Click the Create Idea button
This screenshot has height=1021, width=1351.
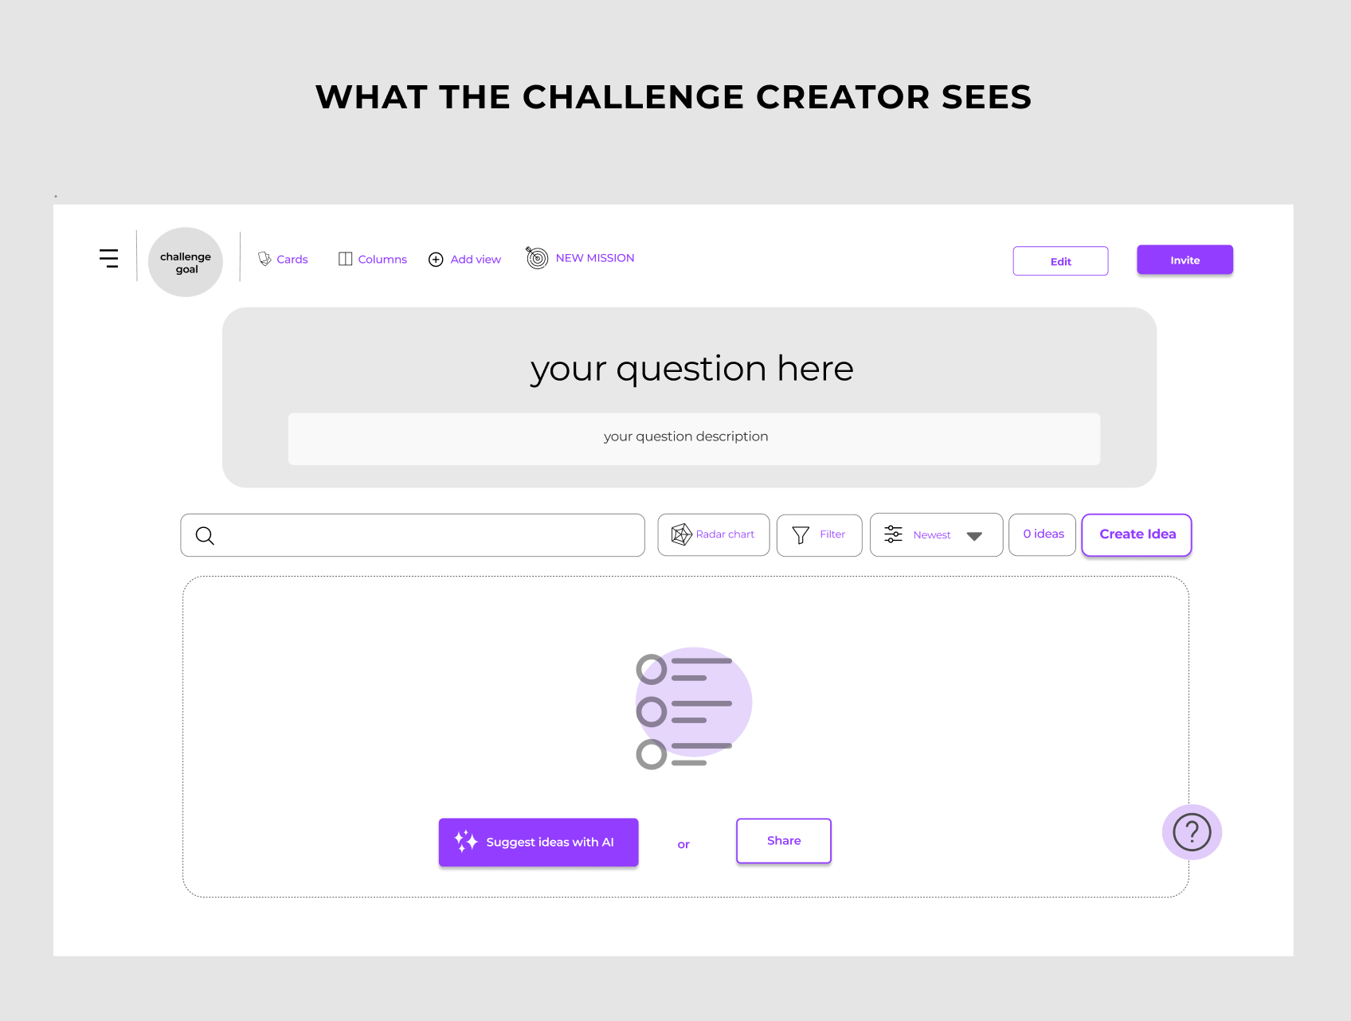[1137, 534]
